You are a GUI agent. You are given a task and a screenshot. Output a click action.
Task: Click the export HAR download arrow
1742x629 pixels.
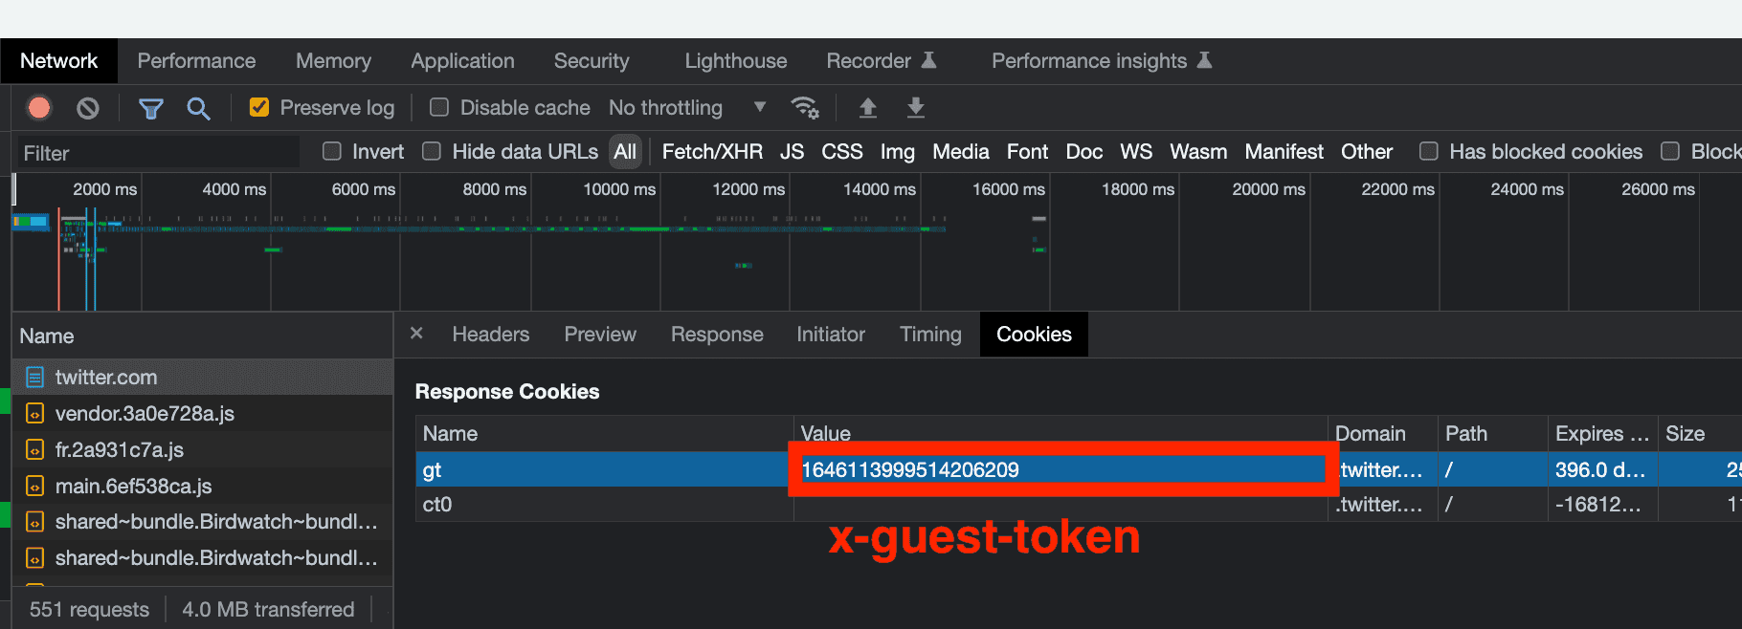tap(915, 108)
